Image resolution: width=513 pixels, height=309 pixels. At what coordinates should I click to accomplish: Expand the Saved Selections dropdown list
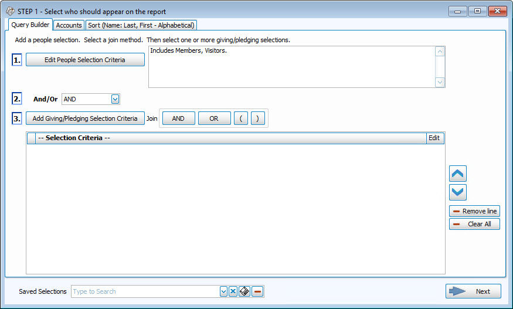pos(223,291)
